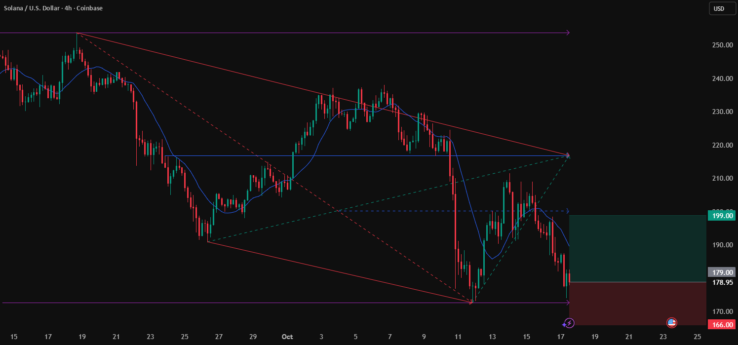Select the green 199.00 take-profit price label

(x=721, y=215)
